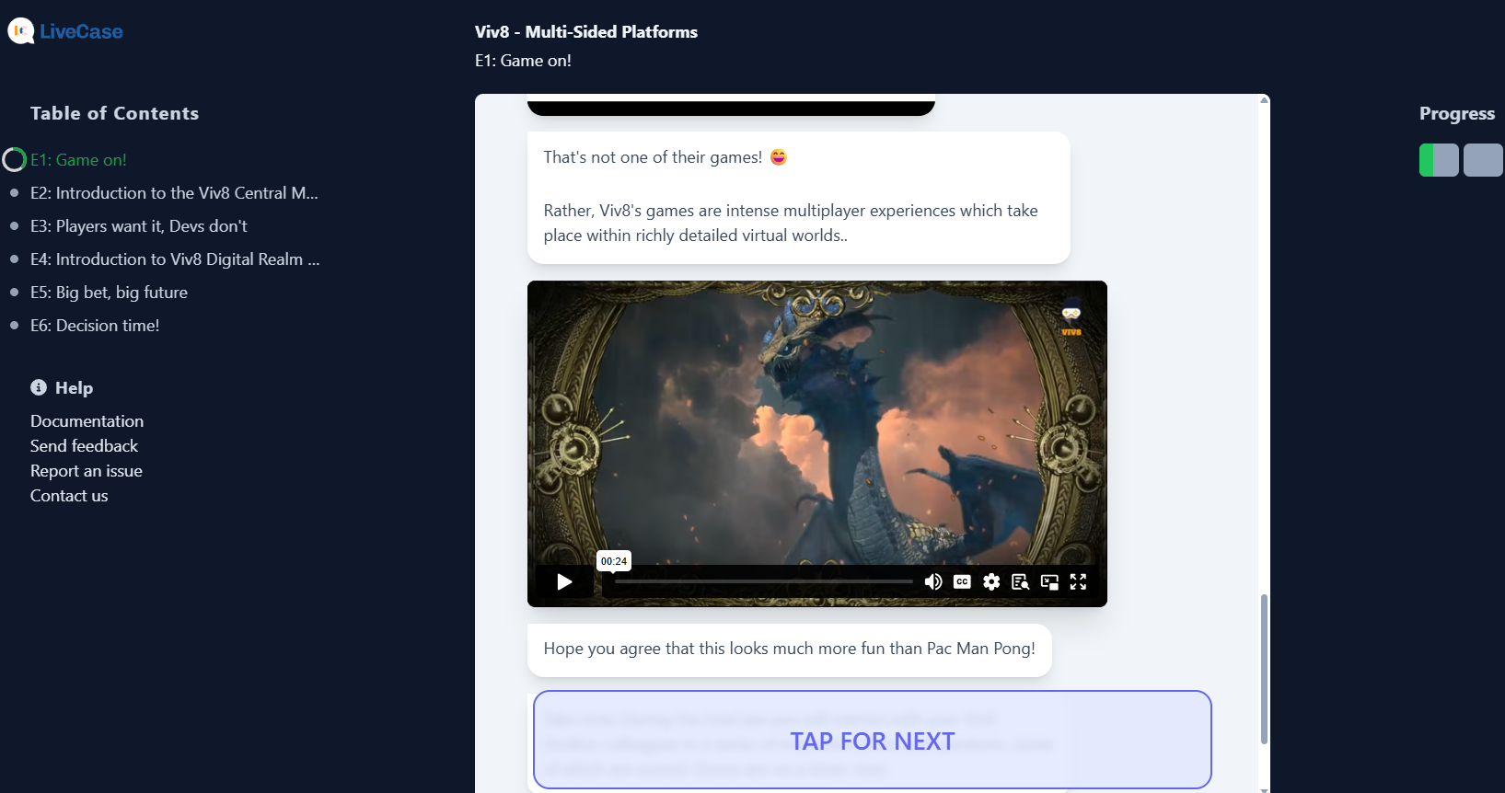Go to E3: Players want it chapter
This screenshot has height=793, width=1505.
tap(138, 226)
